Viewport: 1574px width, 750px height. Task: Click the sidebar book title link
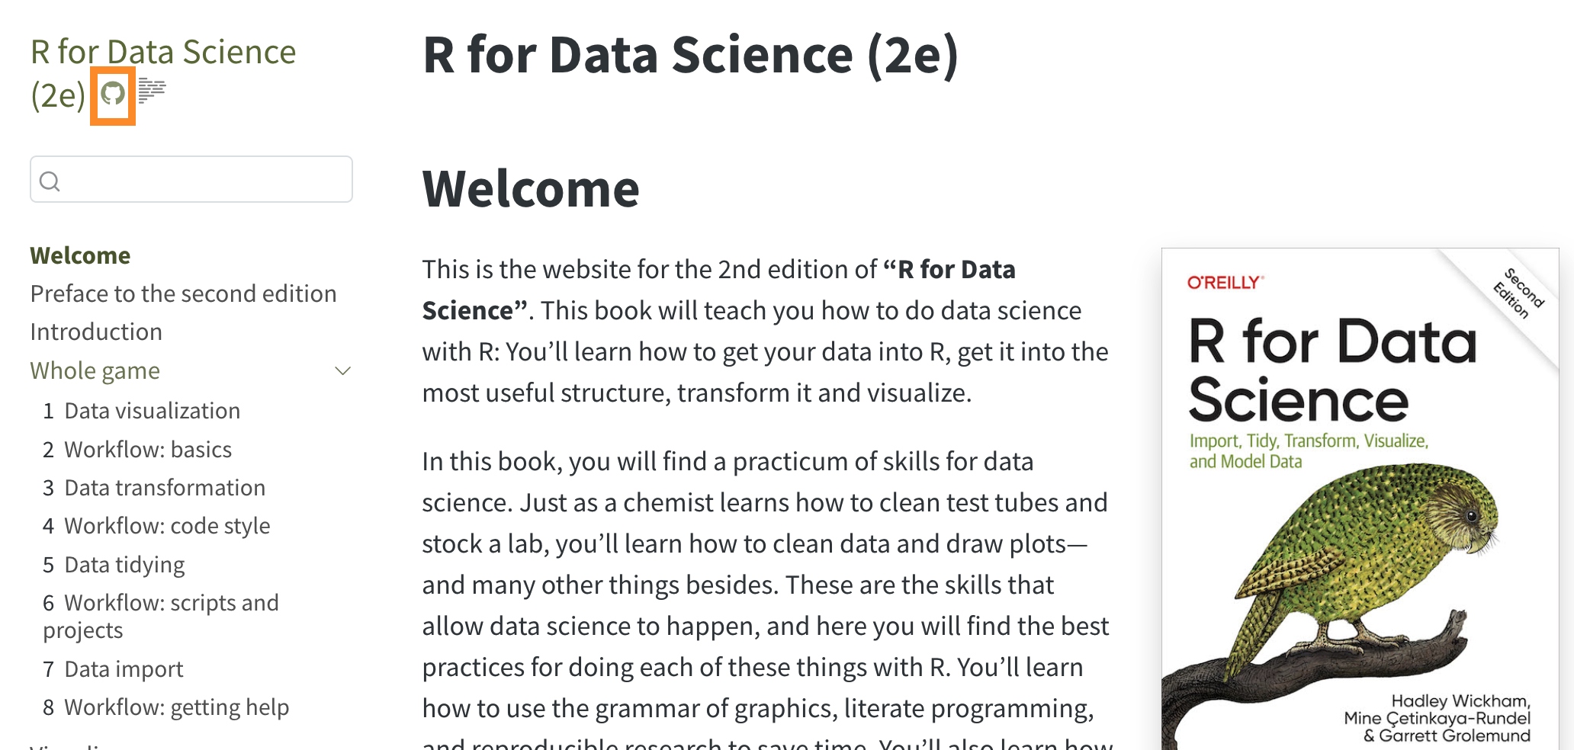tap(162, 53)
